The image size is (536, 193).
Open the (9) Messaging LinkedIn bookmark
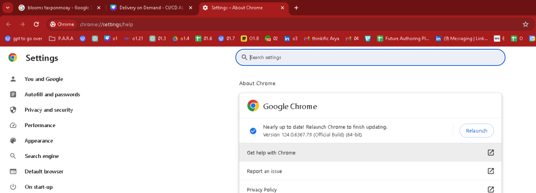tap(462, 39)
